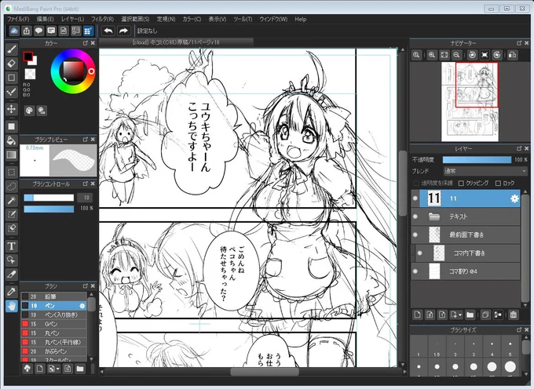
Task: Open 編集(E) menu
Action: coord(45,19)
